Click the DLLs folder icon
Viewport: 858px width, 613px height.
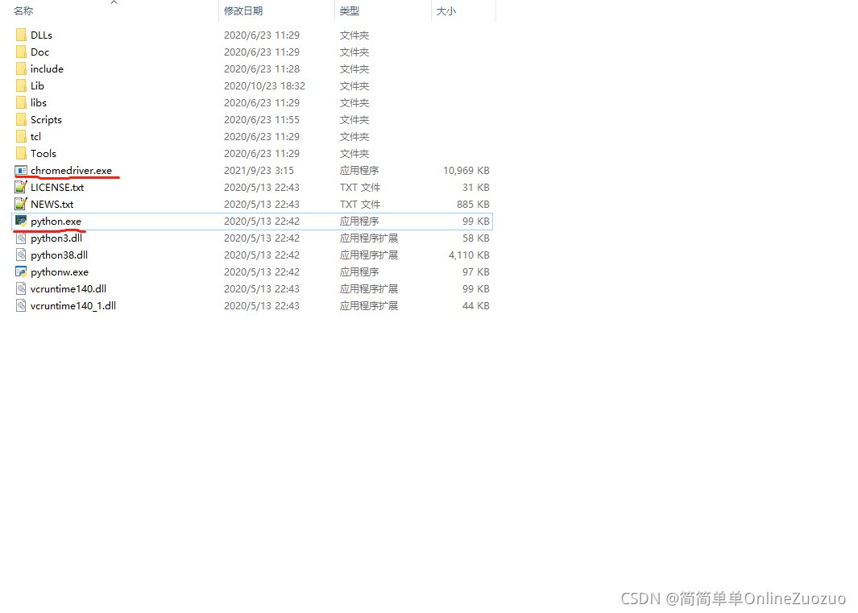(21, 35)
